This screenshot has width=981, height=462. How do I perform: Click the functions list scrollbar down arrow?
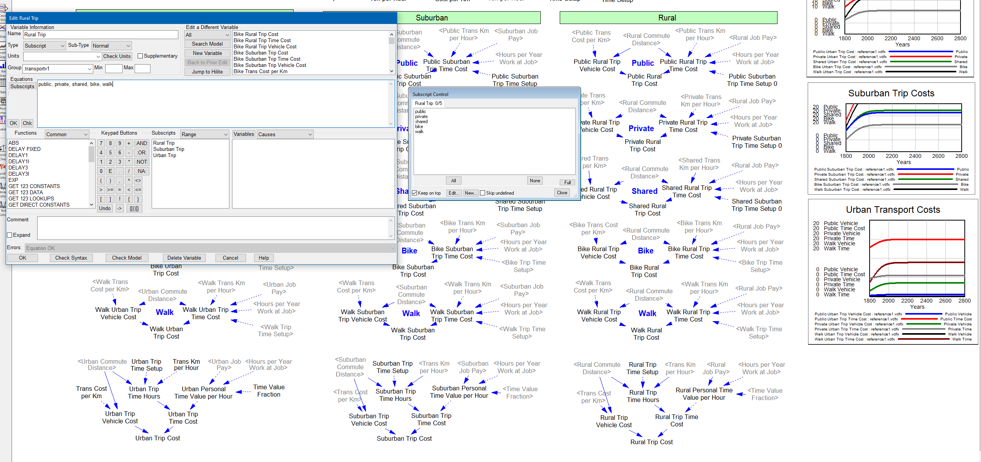[92, 205]
